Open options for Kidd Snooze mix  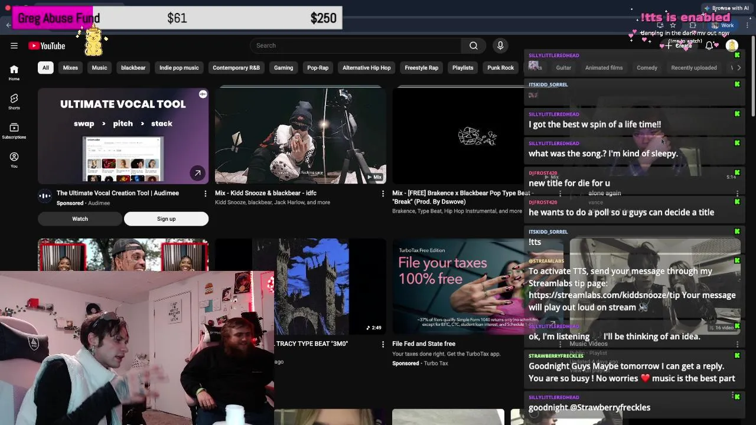(x=383, y=194)
